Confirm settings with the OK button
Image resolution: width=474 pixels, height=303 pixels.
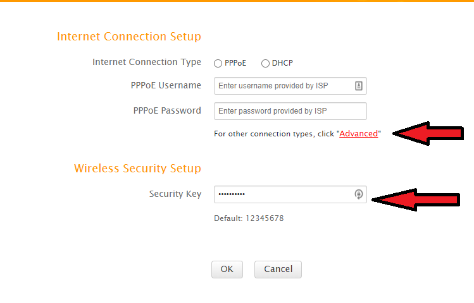227,270
